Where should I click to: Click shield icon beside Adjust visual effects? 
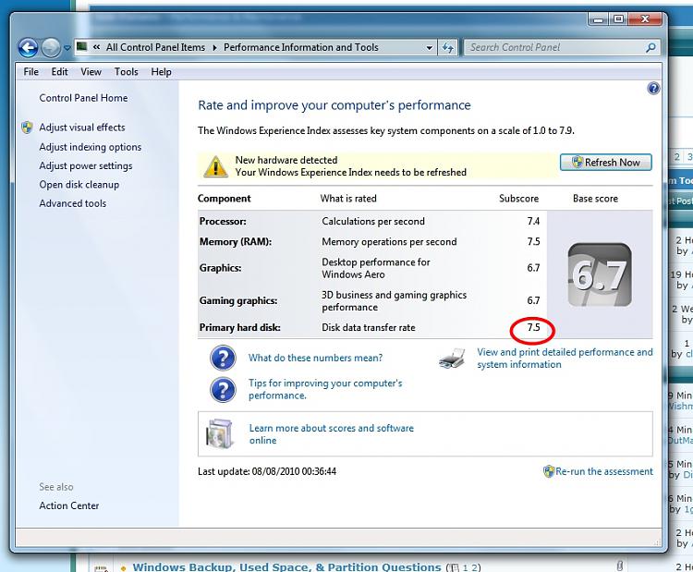[x=27, y=128]
